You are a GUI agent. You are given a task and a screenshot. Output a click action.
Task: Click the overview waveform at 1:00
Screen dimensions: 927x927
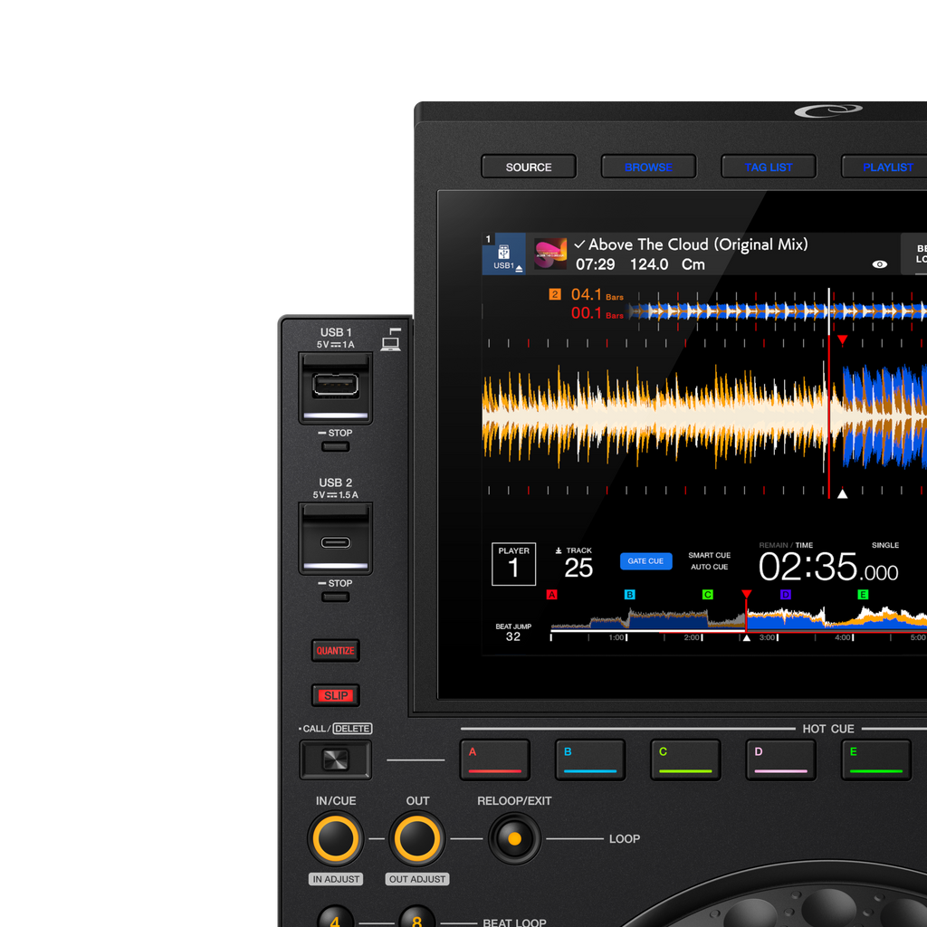tap(626, 621)
